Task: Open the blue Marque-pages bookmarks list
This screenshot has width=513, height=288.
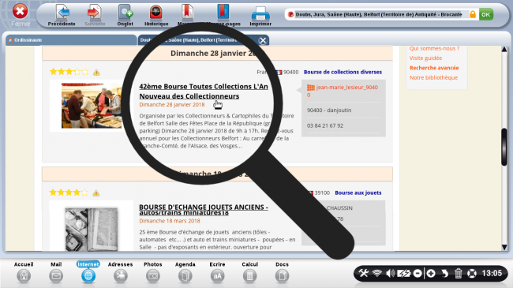Action: (223, 15)
